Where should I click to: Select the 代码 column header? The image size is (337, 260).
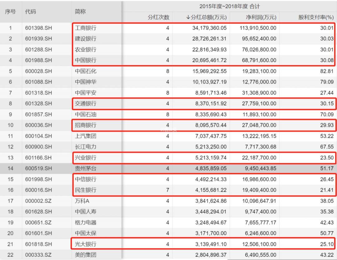click(31, 12)
